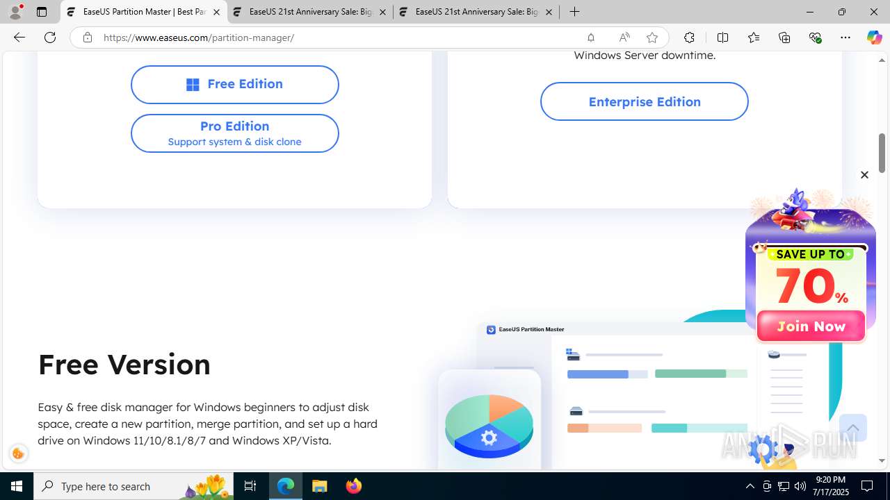Add this page to favorites star

(652, 37)
